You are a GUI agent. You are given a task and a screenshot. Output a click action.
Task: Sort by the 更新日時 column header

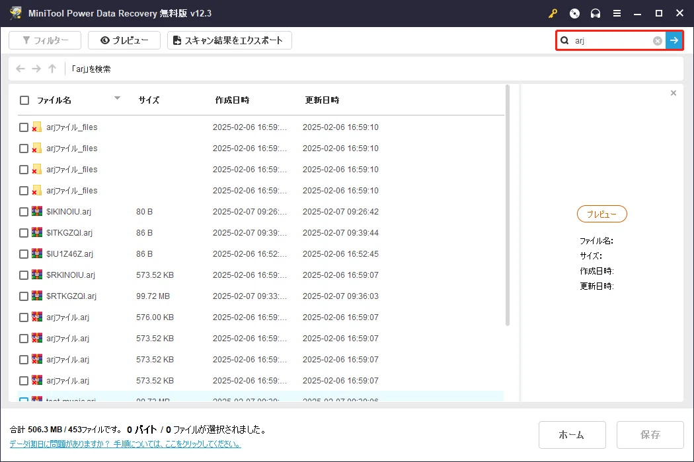[323, 100]
